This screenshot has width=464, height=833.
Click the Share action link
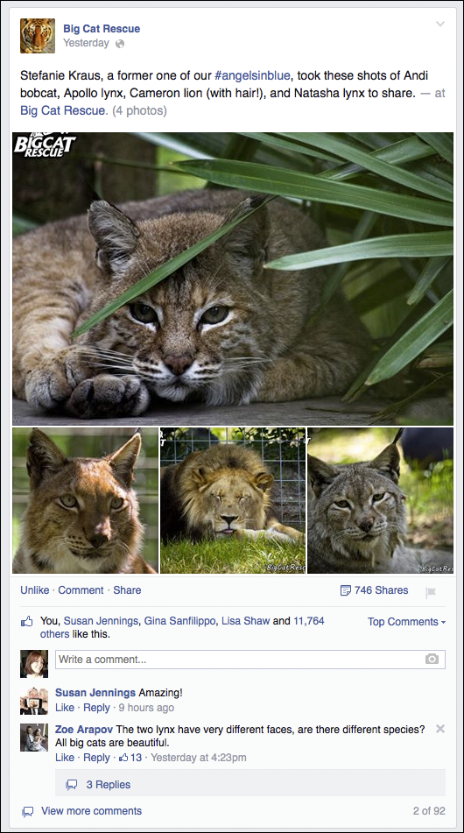[128, 590]
